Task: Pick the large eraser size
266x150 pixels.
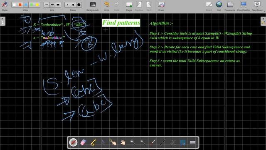Action: [x=79, y=5]
